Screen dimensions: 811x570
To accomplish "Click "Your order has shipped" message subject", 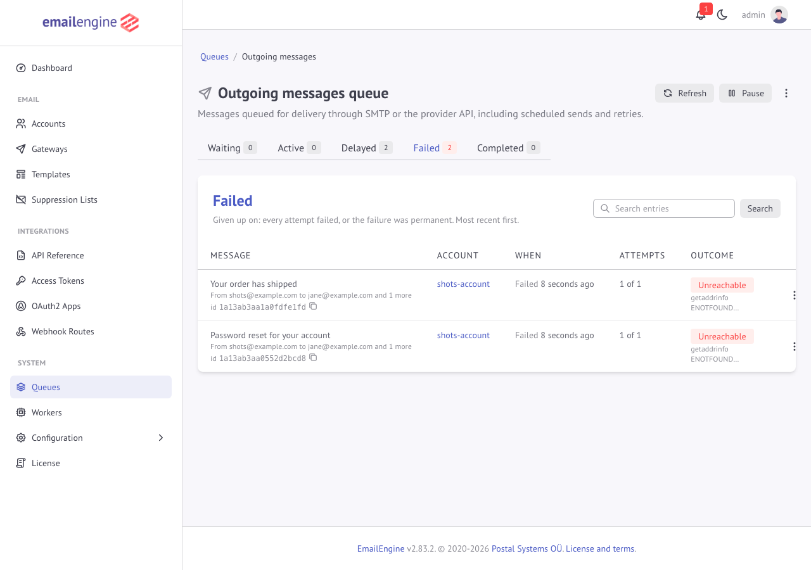I will (x=253, y=284).
